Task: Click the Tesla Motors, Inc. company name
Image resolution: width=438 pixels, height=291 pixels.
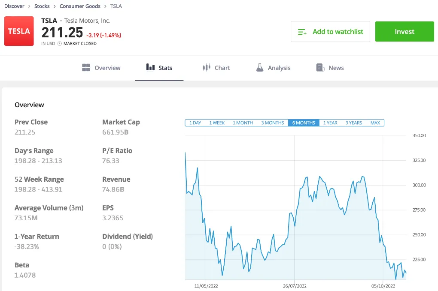Action: tap(87, 21)
